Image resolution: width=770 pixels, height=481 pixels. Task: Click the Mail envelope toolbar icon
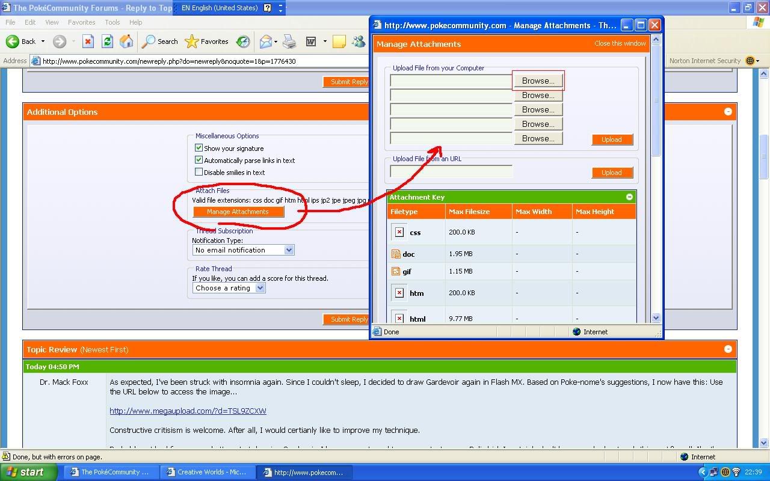265,41
